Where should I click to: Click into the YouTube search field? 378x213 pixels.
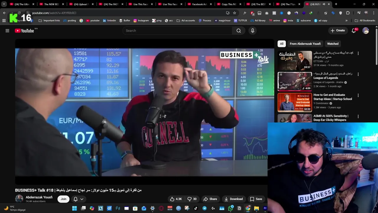click(177, 31)
